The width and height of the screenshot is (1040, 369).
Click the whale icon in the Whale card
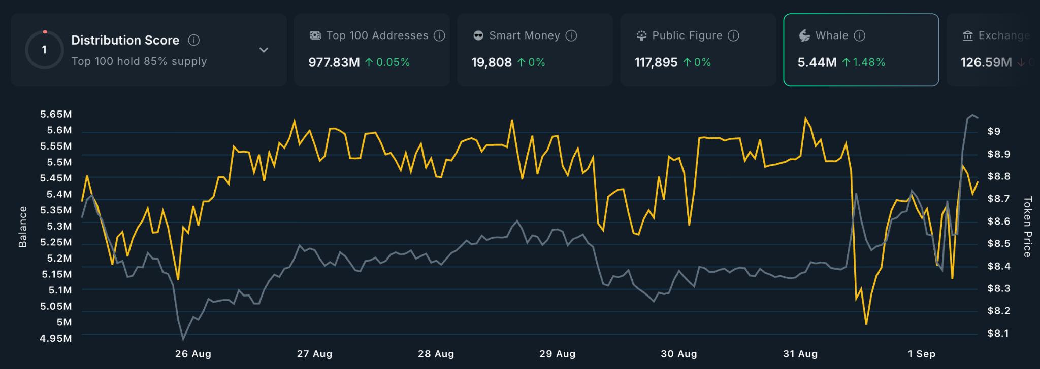point(804,35)
